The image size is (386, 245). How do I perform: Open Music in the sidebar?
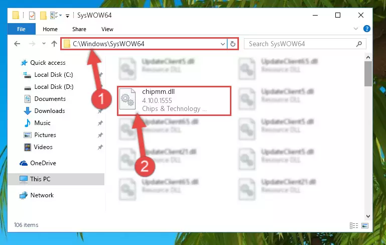[42, 123]
